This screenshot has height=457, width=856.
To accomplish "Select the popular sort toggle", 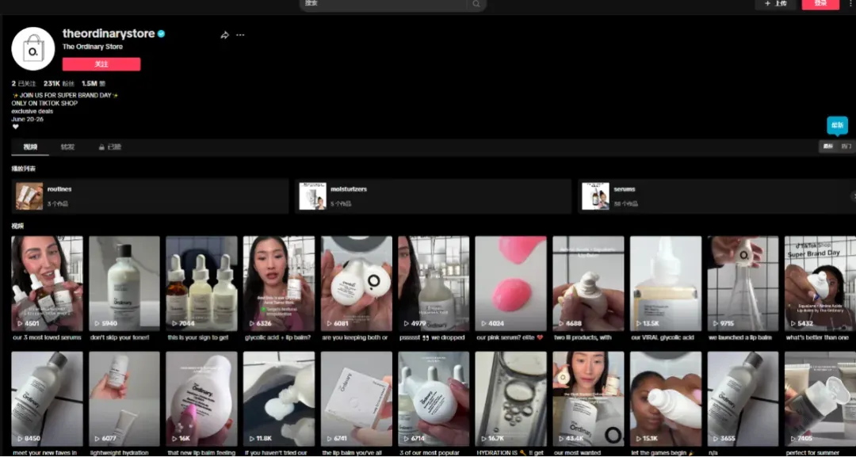I will 846,147.
